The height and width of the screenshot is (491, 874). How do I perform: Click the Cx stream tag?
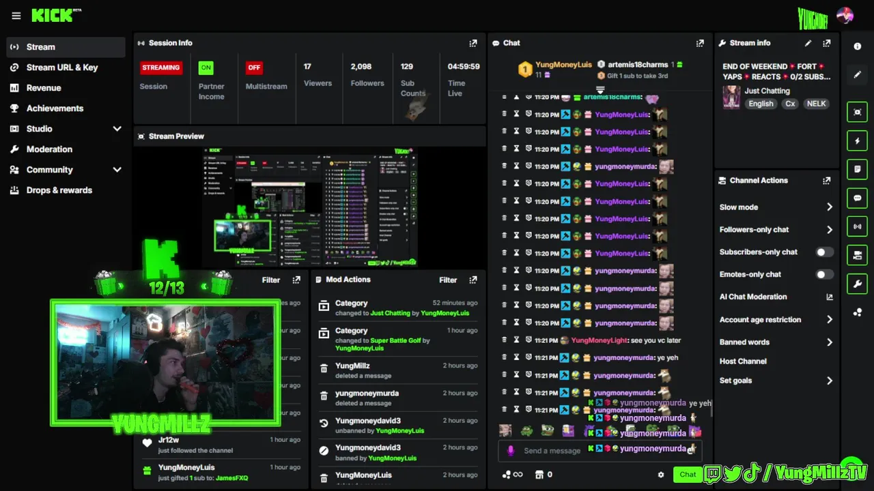tap(790, 104)
